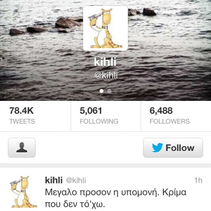Screen dimensions: 211x211
Task: Select the TWEETS label
Action: [22, 121]
